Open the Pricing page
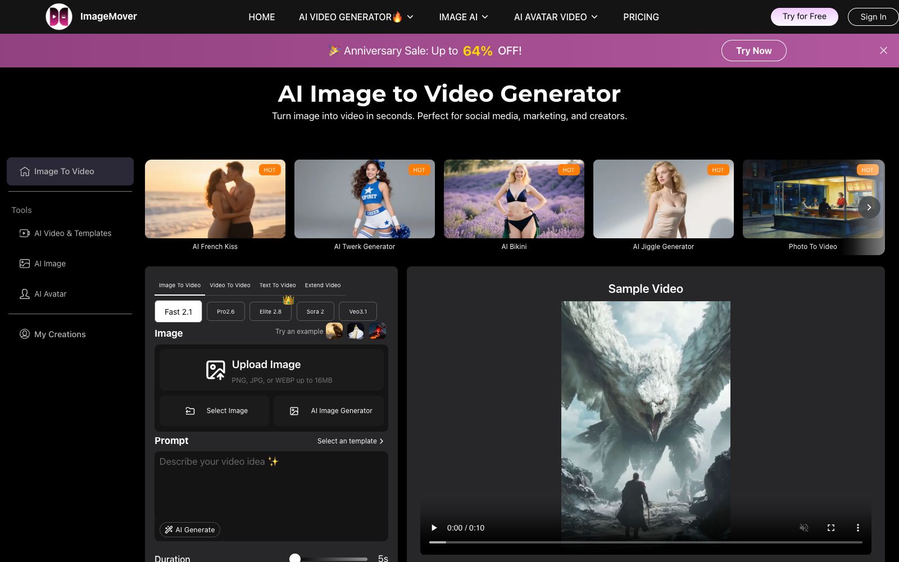The image size is (899, 562). pos(641,17)
